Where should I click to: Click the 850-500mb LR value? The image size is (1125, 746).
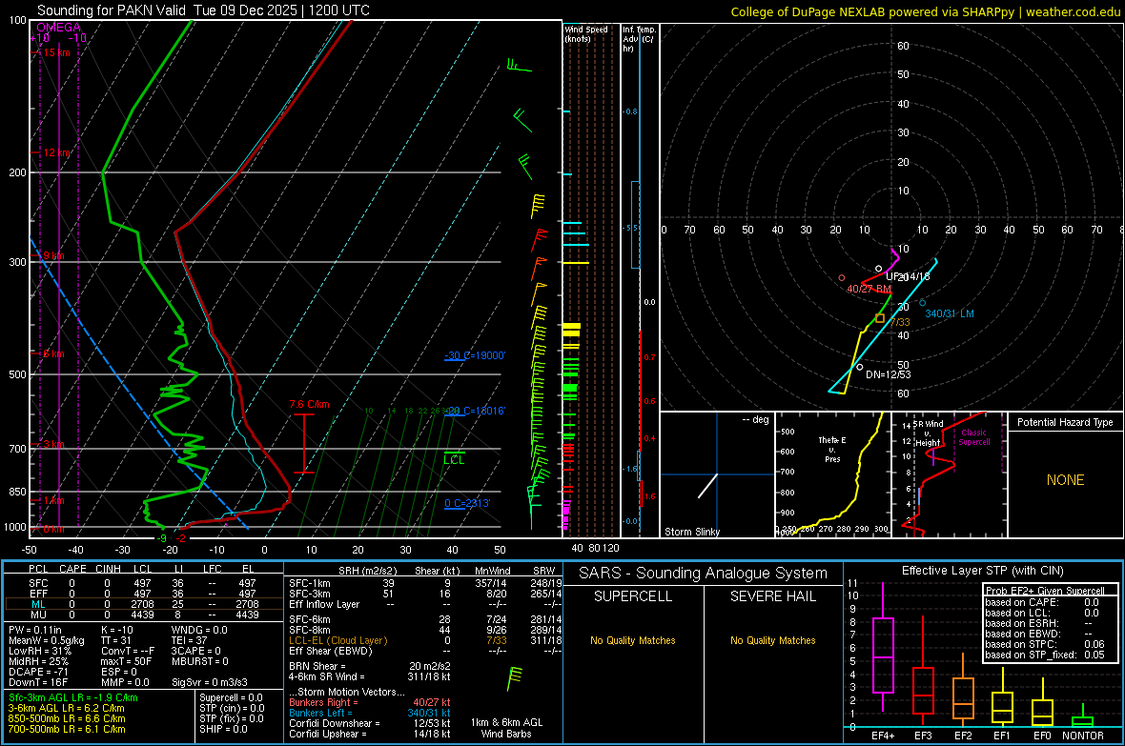(x=67, y=718)
